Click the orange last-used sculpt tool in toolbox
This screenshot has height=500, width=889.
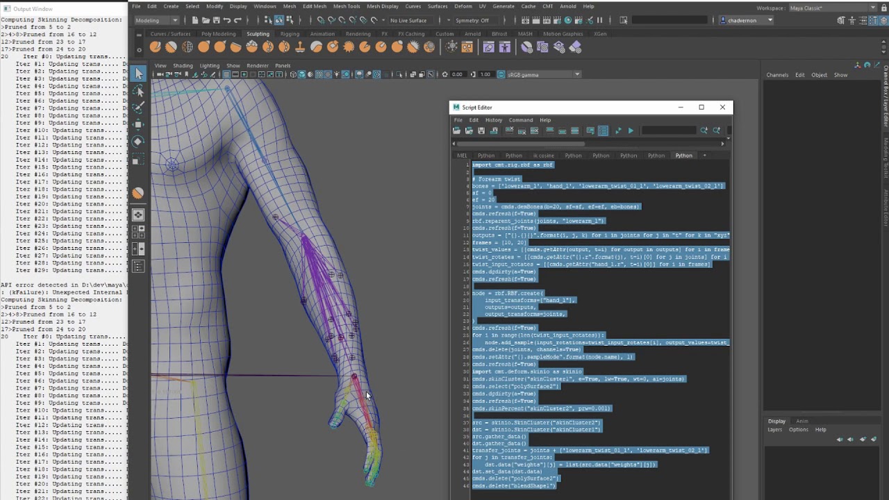click(x=138, y=194)
